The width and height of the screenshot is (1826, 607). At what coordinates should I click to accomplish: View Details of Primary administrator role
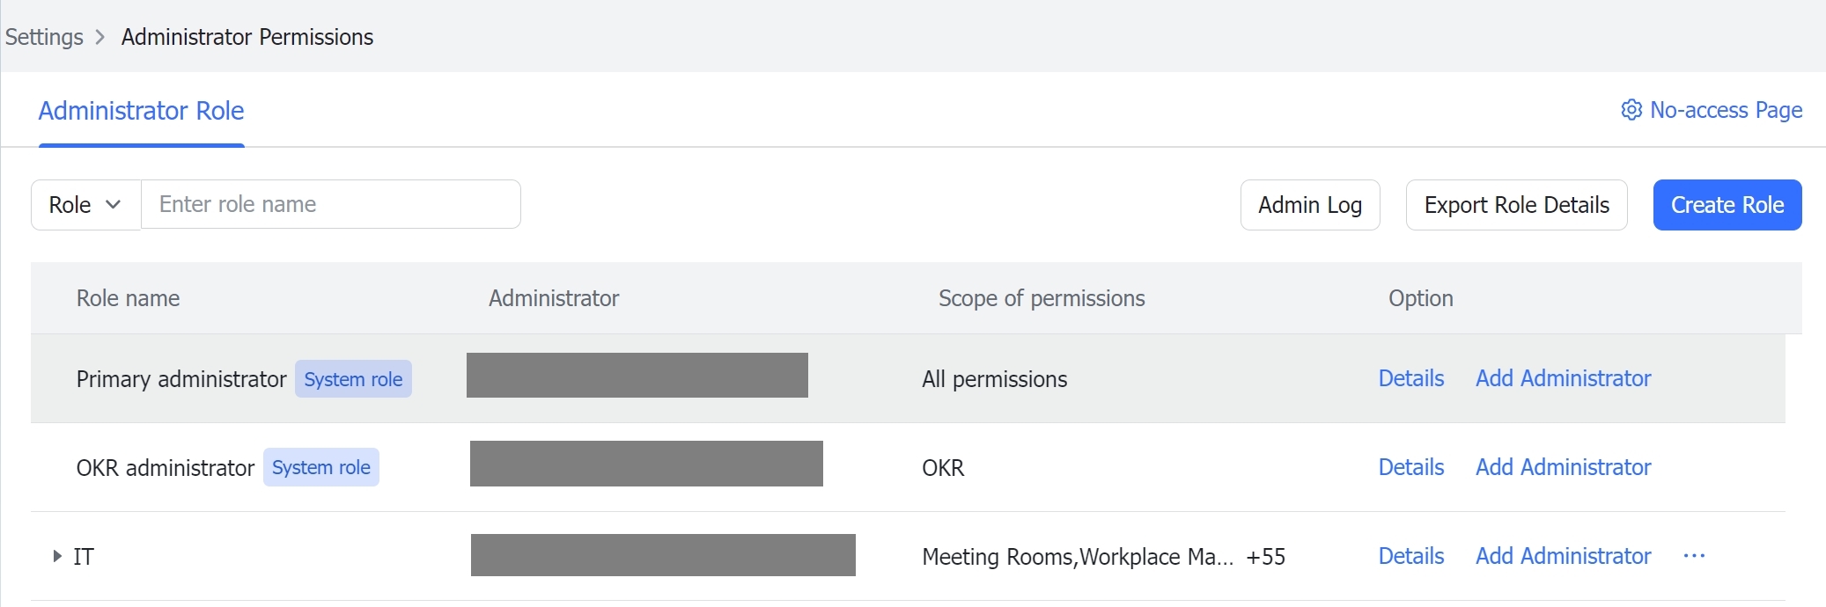click(1411, 378)
